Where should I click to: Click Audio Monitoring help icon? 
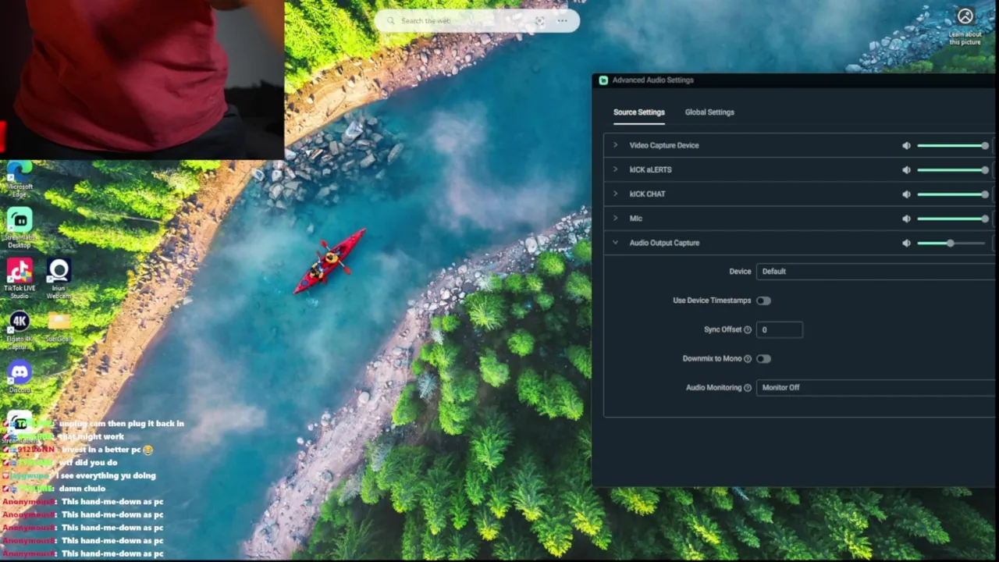[748, 388]
